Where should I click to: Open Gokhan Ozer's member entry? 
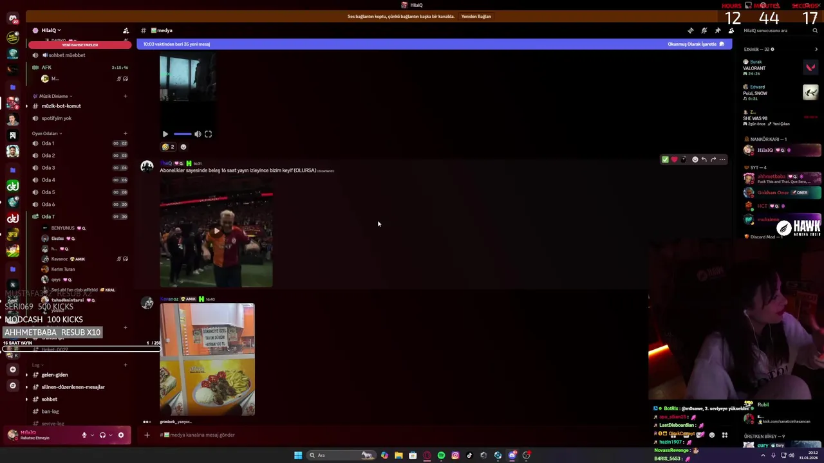(782, 192)
